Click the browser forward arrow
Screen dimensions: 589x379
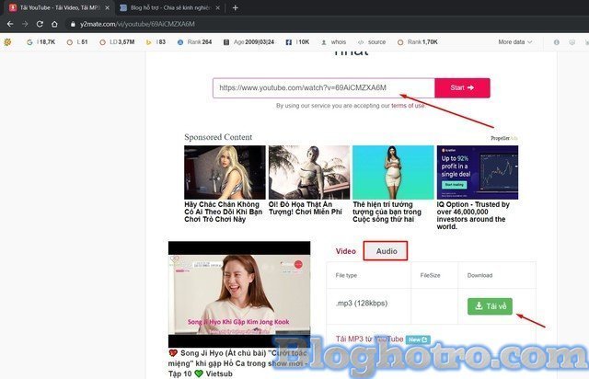25,24
